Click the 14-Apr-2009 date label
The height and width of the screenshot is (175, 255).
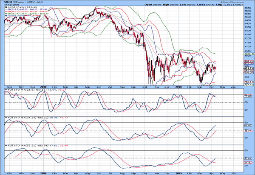[x=8, y=5]
